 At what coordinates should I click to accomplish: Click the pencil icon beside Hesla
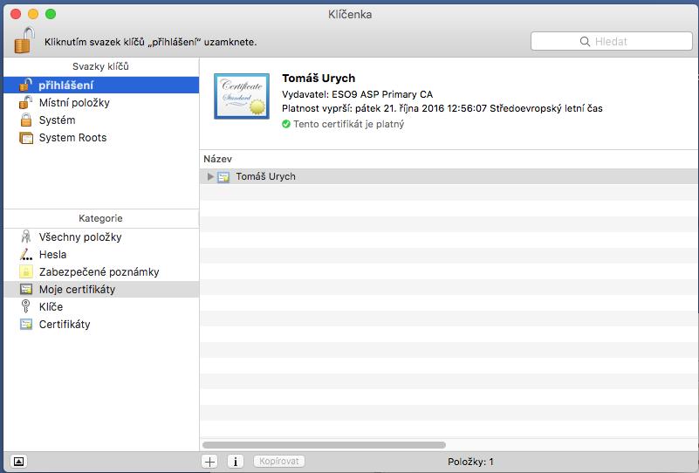click(26, 254)
